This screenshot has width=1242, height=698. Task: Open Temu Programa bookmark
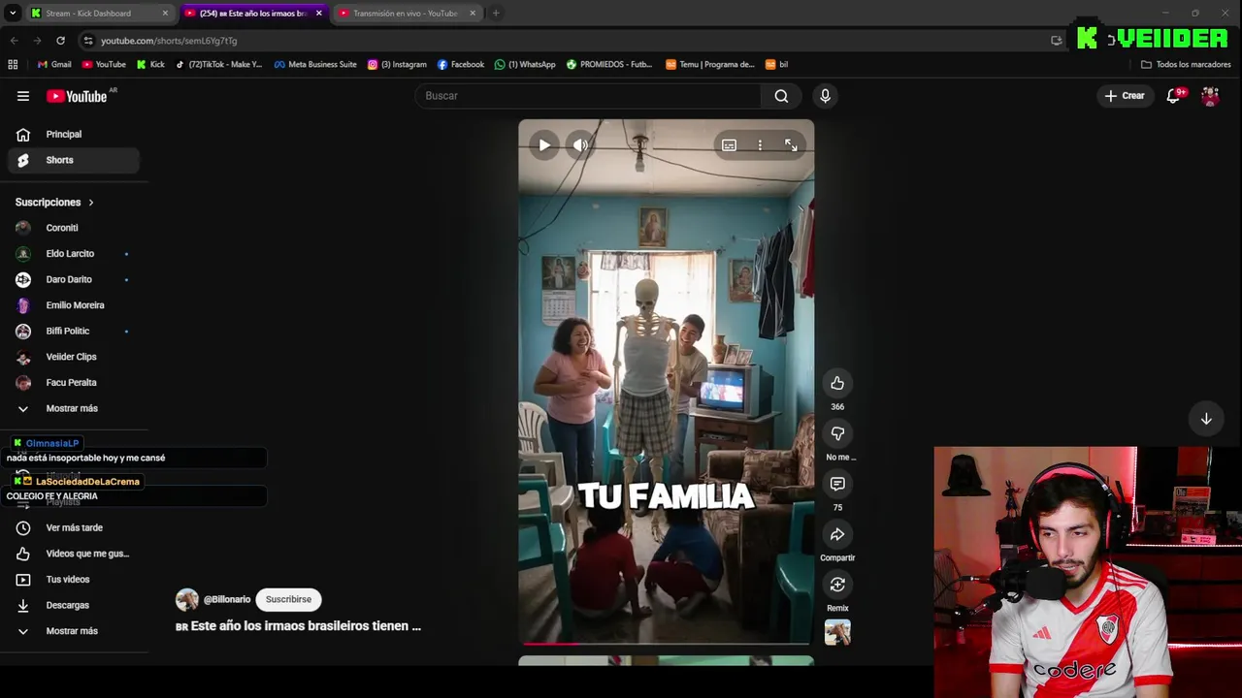pos(710,65)
